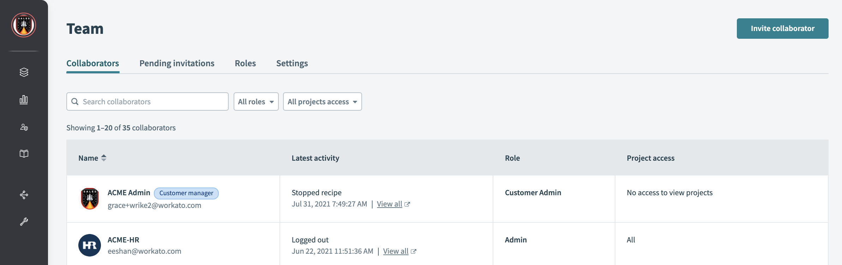
Task: Click View all for ACME Admin activity
Action: (x=389, y=204)
